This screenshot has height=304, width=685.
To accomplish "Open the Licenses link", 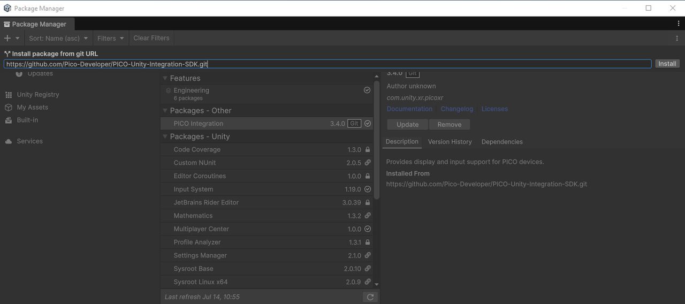I will coord(494,109).
